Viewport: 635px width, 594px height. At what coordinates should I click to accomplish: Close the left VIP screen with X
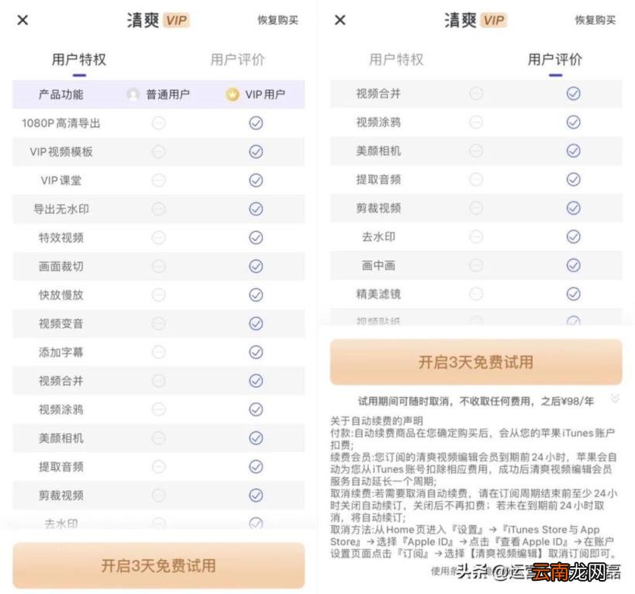pyautogui.click(x=23, y=20)
